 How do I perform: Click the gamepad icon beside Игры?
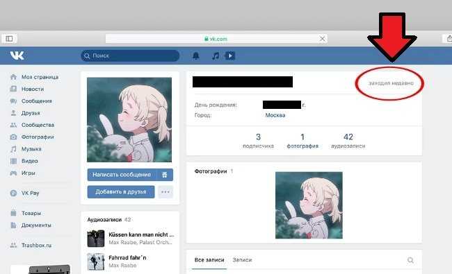[x=13, y=173]
